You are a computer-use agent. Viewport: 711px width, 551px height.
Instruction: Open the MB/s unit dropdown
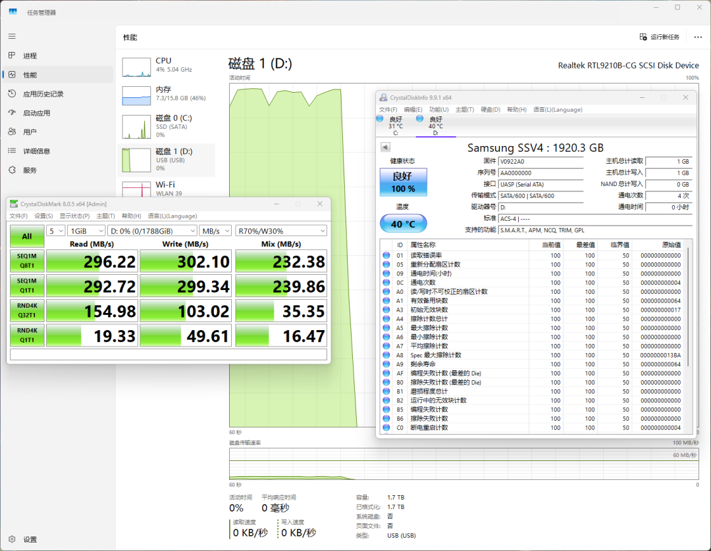pos(215,231)
